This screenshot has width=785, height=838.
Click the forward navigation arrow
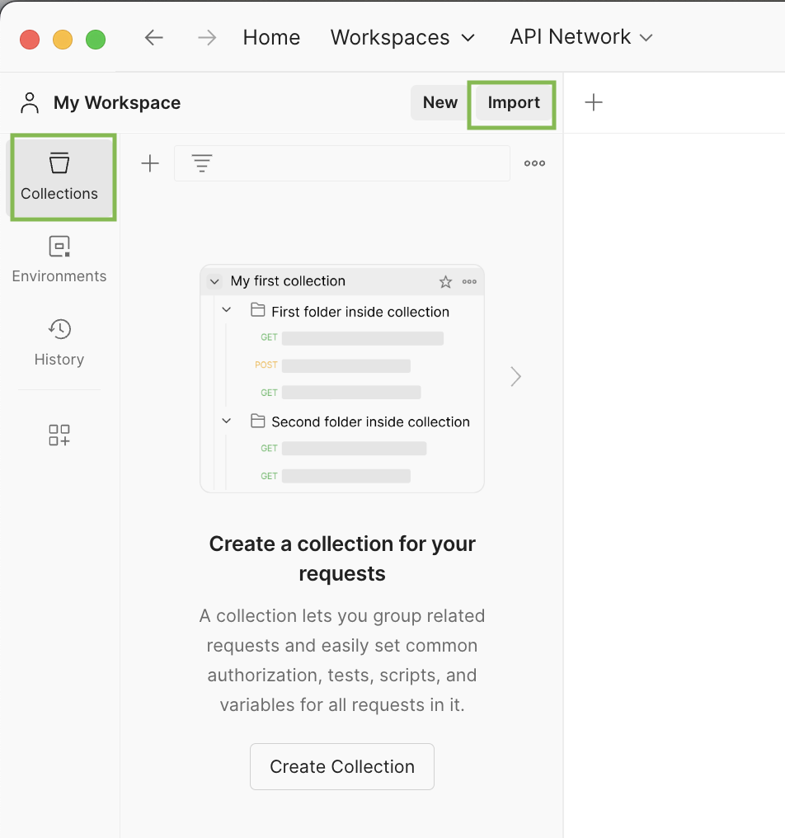(x=207, y=38)
